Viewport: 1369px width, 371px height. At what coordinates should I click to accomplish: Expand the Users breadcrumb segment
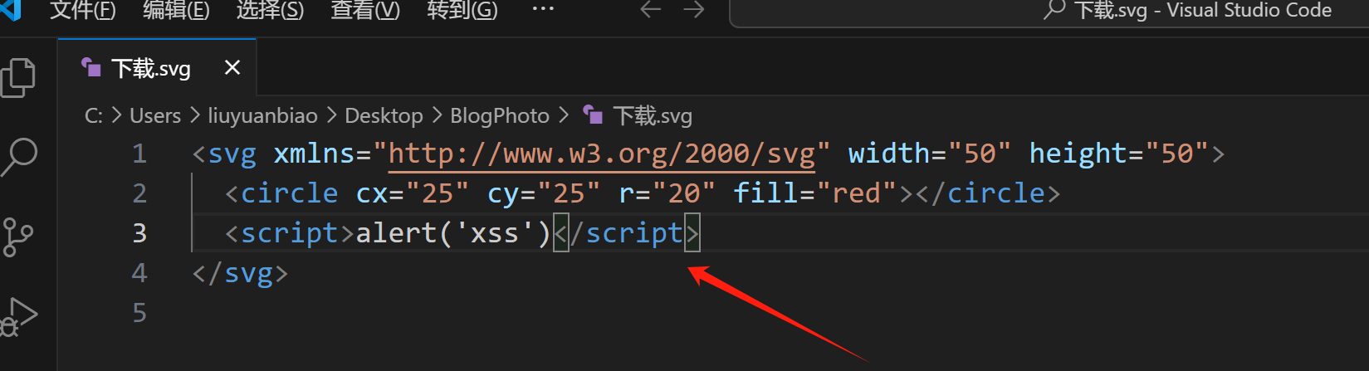155,115
